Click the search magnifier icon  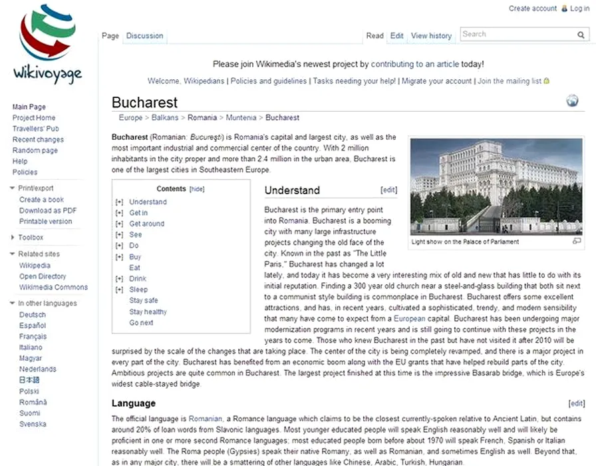click(x=581, y=35)
